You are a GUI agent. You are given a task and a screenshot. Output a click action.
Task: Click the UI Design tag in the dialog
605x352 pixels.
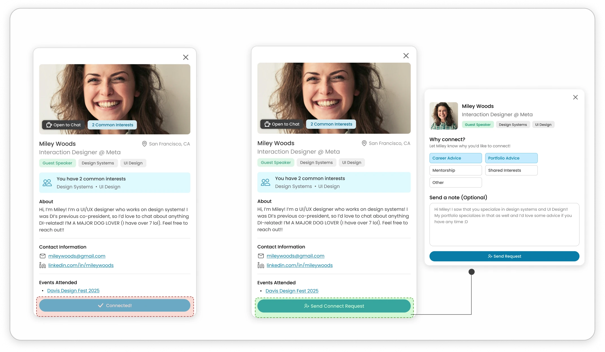point(543,124)
